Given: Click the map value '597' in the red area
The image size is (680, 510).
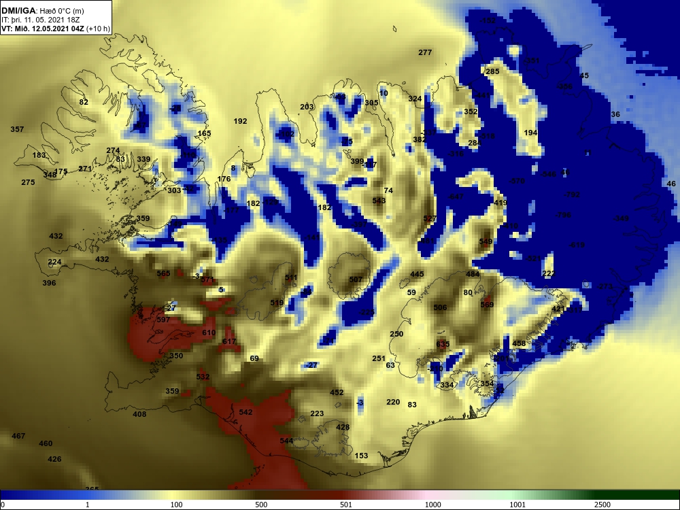Looking at the screenshot, I should pos(163,320).
